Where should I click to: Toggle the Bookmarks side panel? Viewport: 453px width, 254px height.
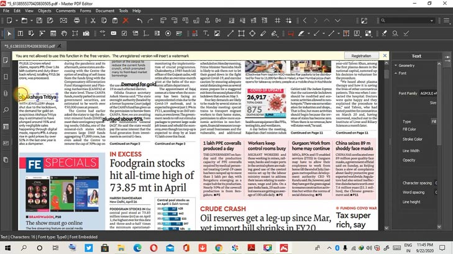[x=6, y=77]
